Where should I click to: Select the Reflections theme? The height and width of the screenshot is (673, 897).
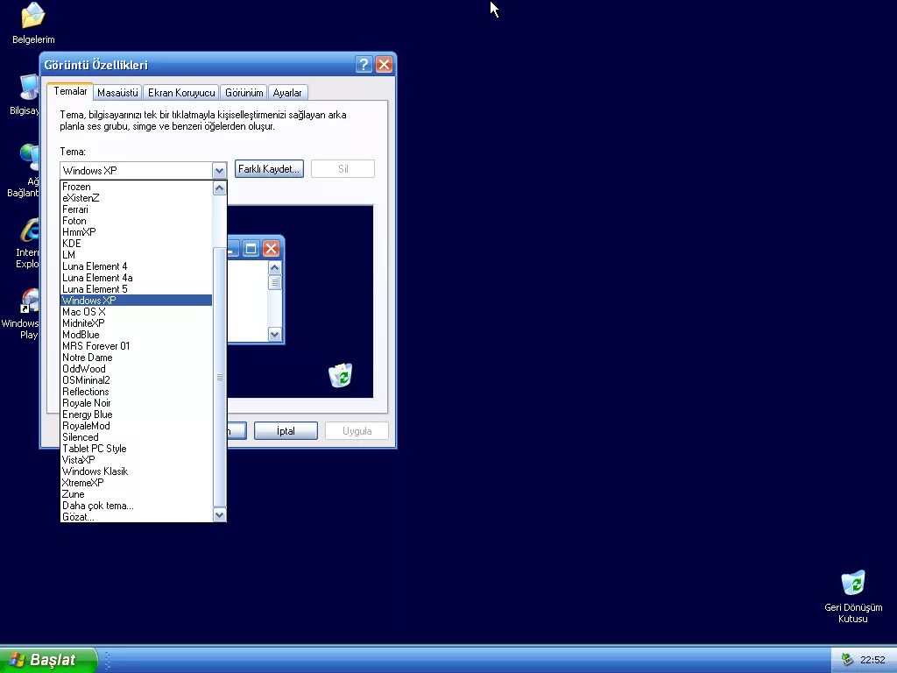pos(136,392)
